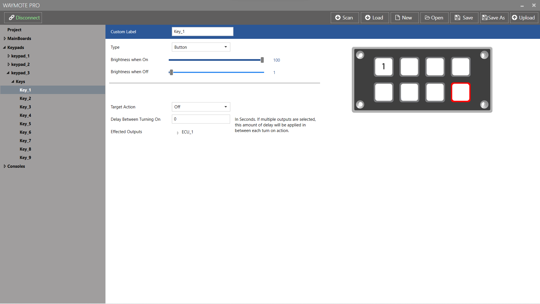
Task: Collapse the keypad_3 tree node
Action: [8, 73]
